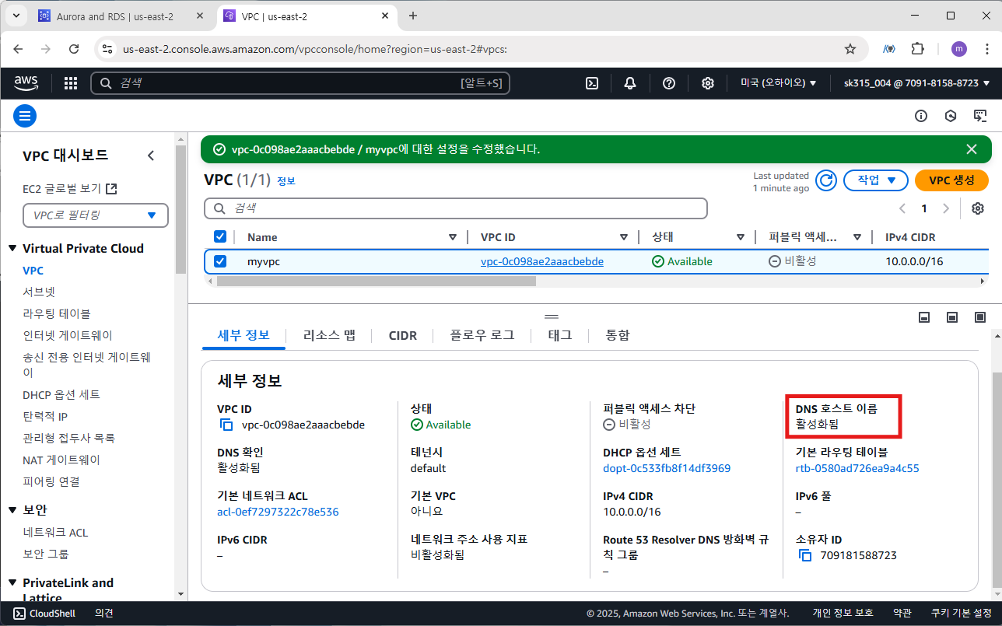The height and width of the screenshot is (626, 1002).
Task: Bookmark this page with the star icon
Action: pos(850,49)
